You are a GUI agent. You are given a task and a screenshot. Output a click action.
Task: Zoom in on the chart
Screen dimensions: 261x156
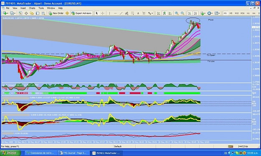(177, 13)
